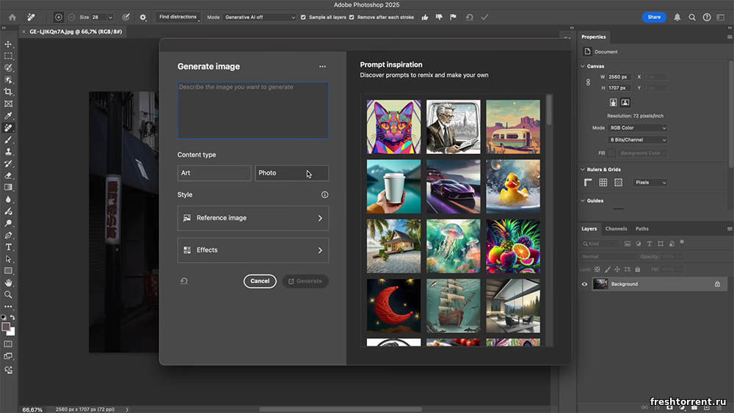734x413 pixels.
Task: Select the Brush tool
Action: point(8,140)
